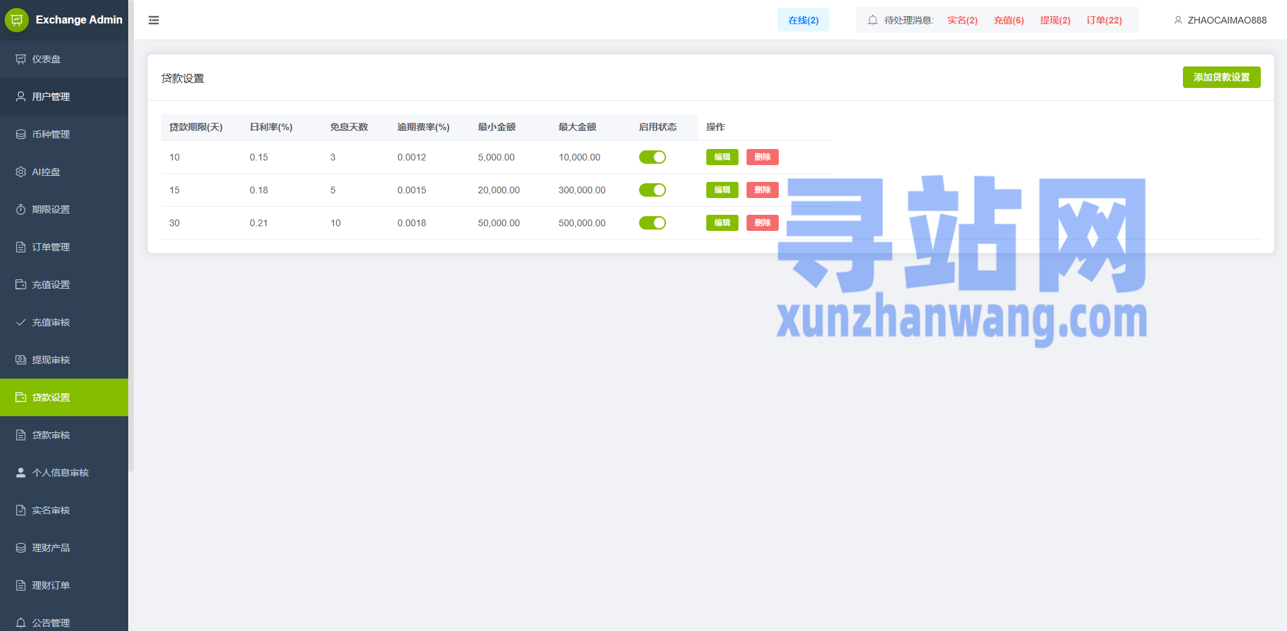Screen dimensions: 1287x631
Task: Open the 订单管理 menu item
Action: pos(64,247)
